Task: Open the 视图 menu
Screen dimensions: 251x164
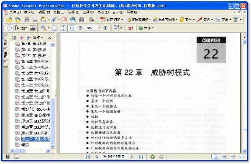Action: coord(44,12)
